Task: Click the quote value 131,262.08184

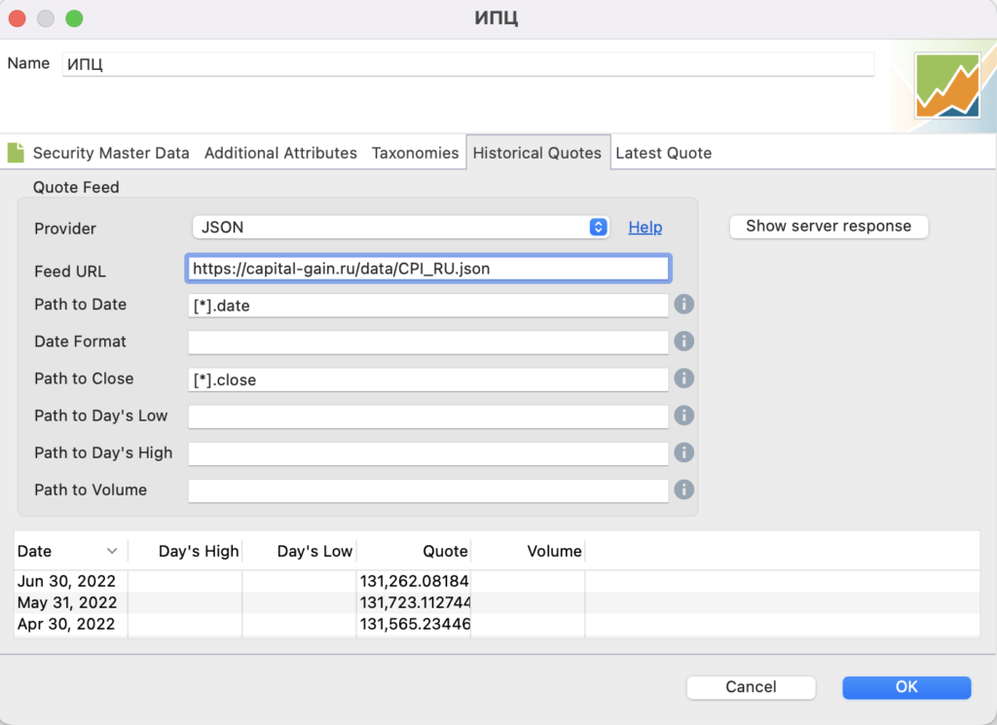Action: tap(415, 581)
